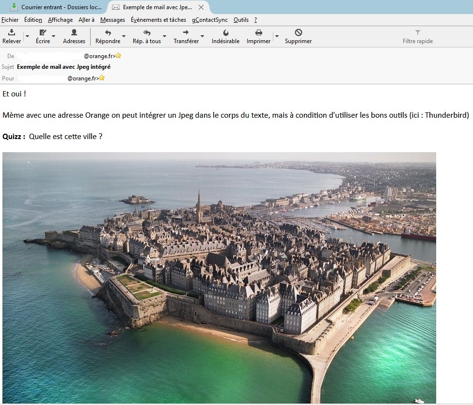
Task: Close the Exemple de mail tab
Action: pyautogui.click(x=201, y=7)
